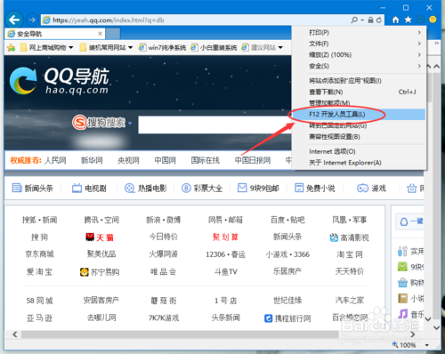Image resolution: width=445 pixels, height=354 pixels.
Task: Open the 斗鱼TV link
Action: click(x=226, y=271)
